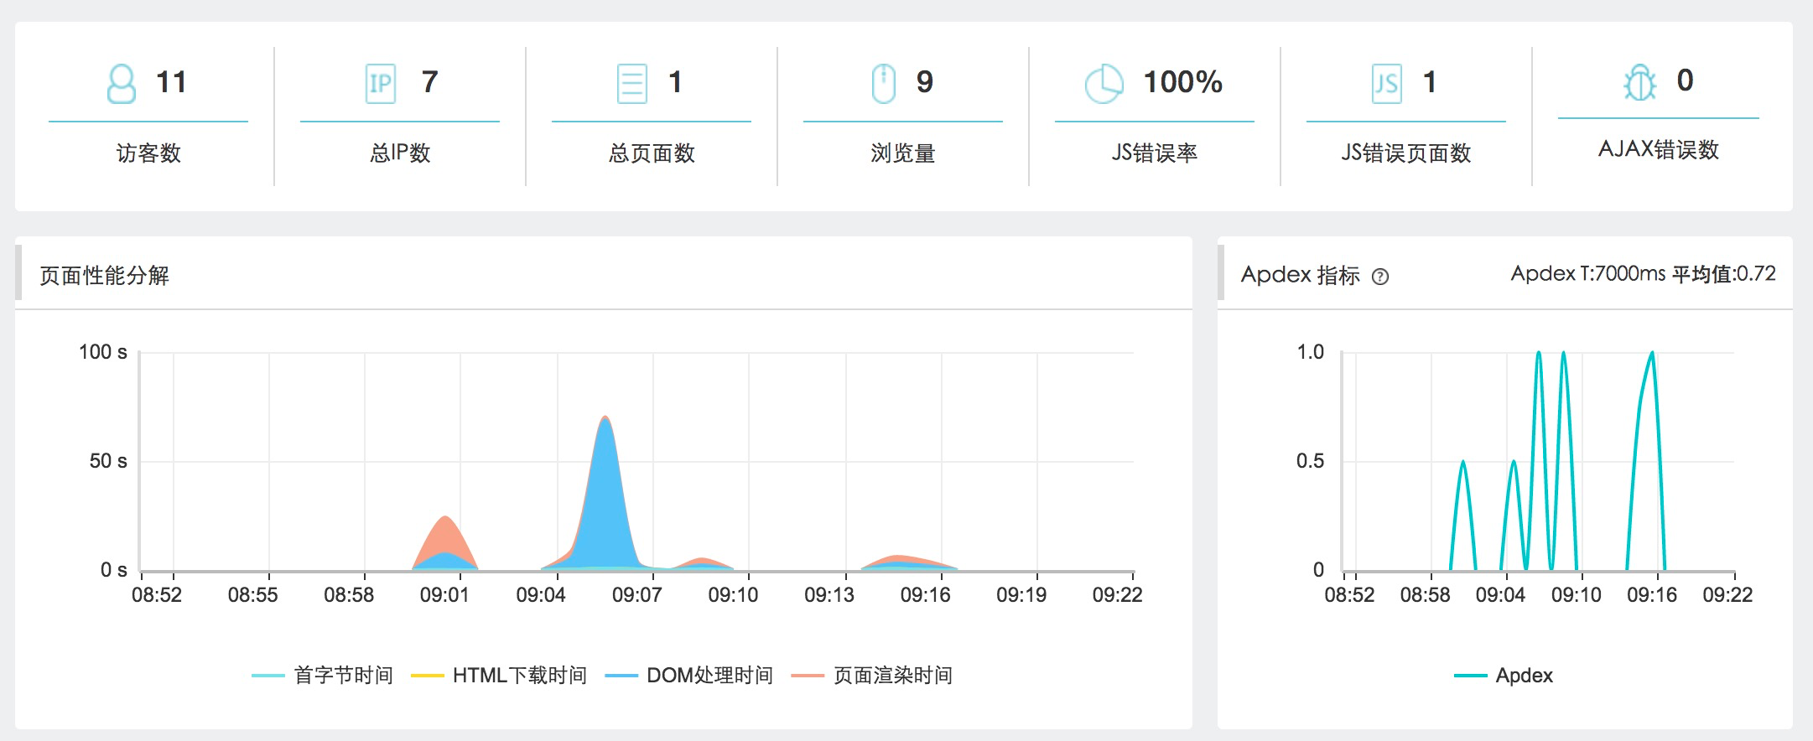The height and width of the screenshot is (741, 1813).
Task: Click the total pages document icon
Action: point(632,84)
